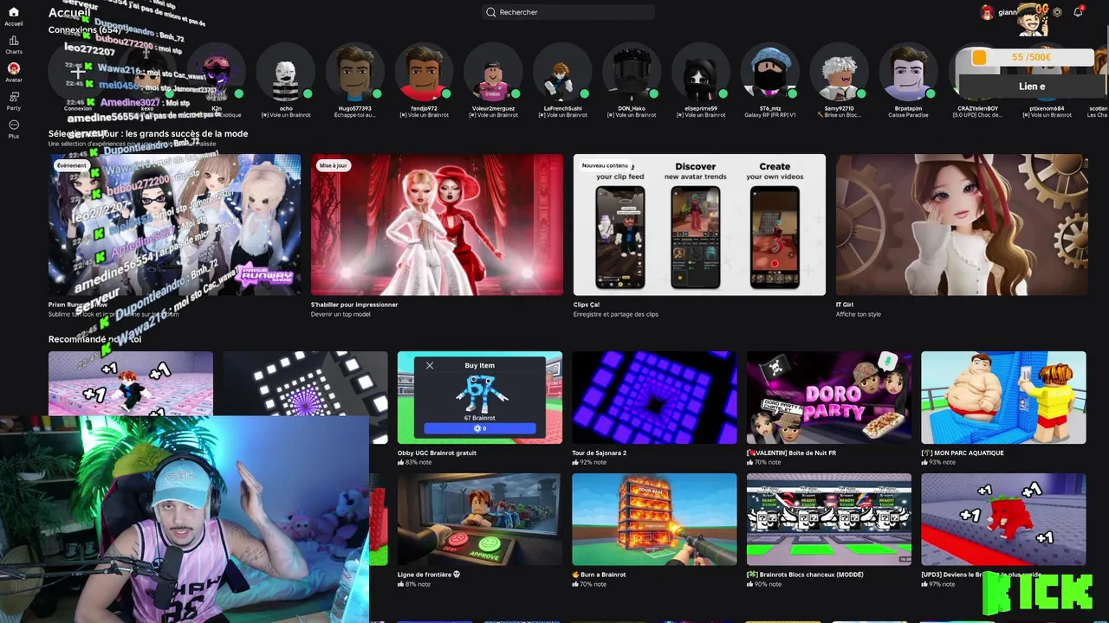Click the Événement badge
Image resolution: width=1109 pixels, height=623 pixels.
(72, 165)
